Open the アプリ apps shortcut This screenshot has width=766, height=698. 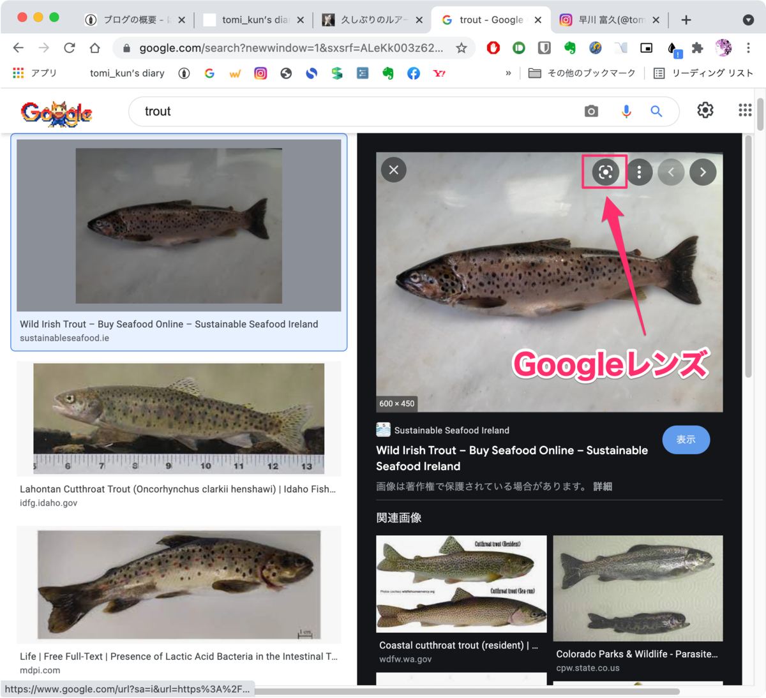(35, 73)
